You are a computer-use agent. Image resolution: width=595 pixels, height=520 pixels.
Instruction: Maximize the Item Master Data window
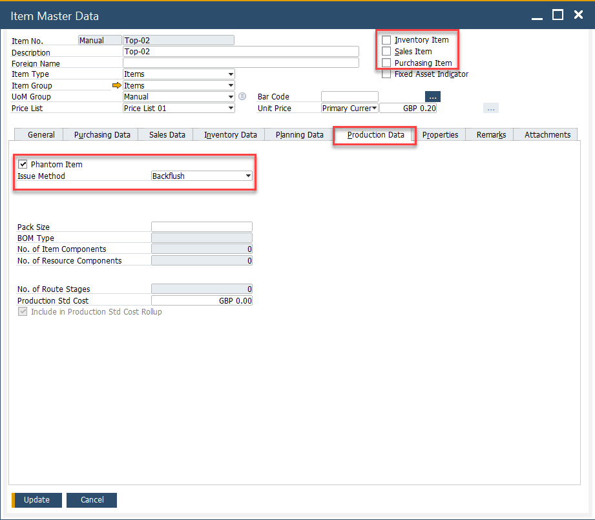[558, 15]
